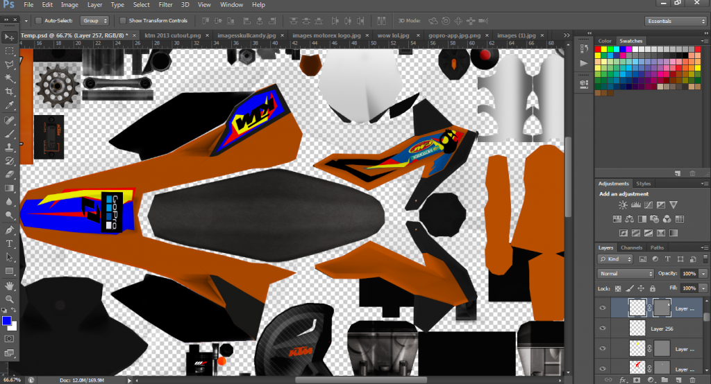The width and height of the screenshot is (711, 384).
Task: Open the Group auto-select dropdown
Action: click(x=94, y=21)
